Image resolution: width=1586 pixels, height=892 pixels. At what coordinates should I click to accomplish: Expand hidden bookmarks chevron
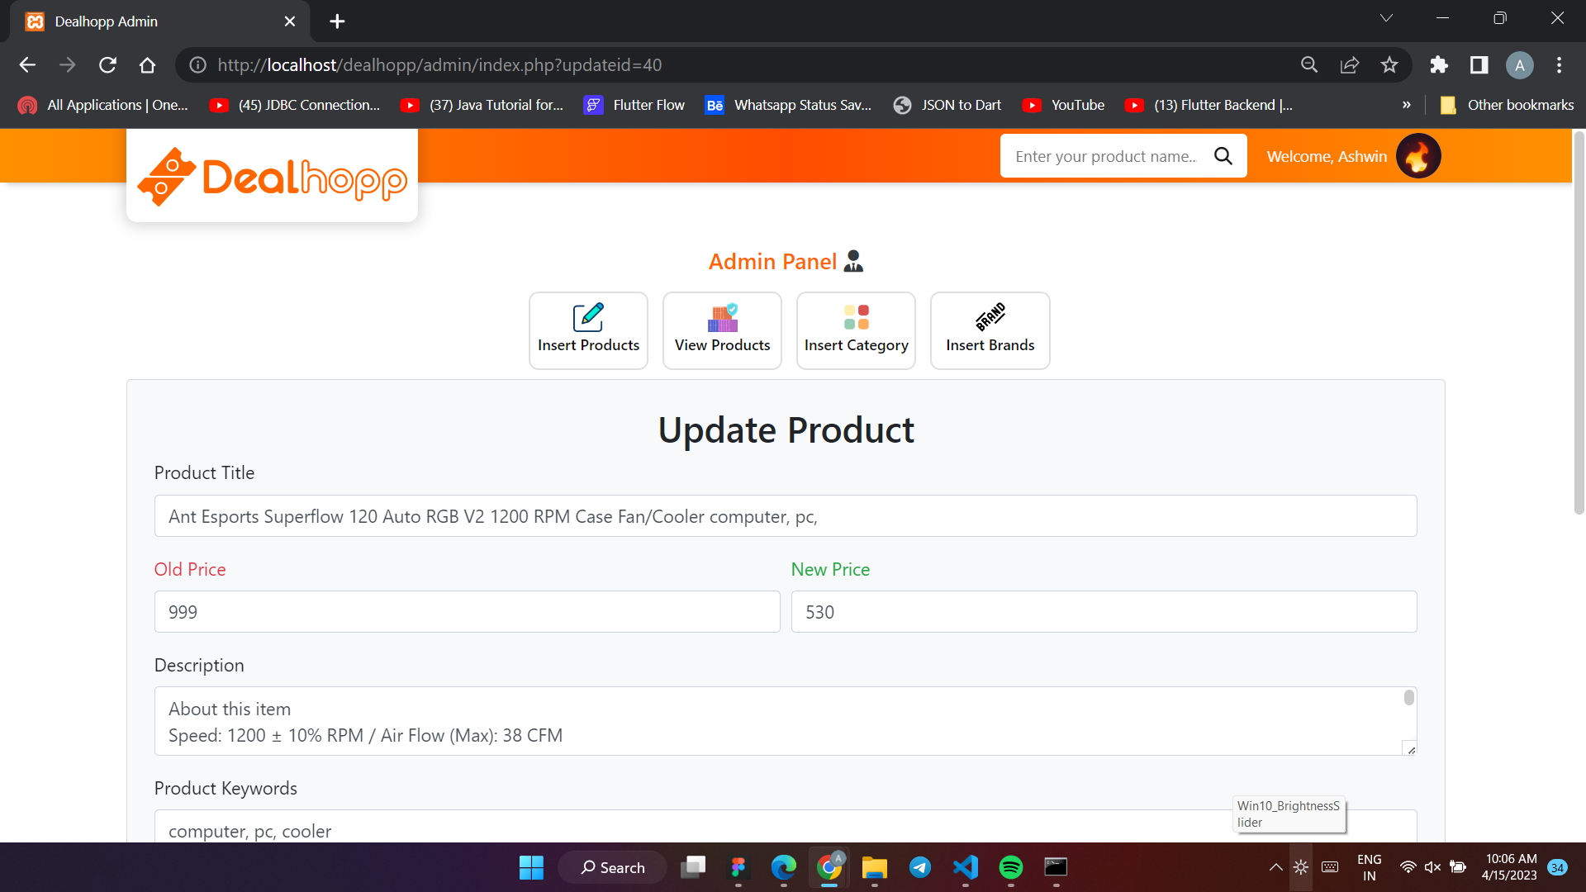pos(1406,105)
